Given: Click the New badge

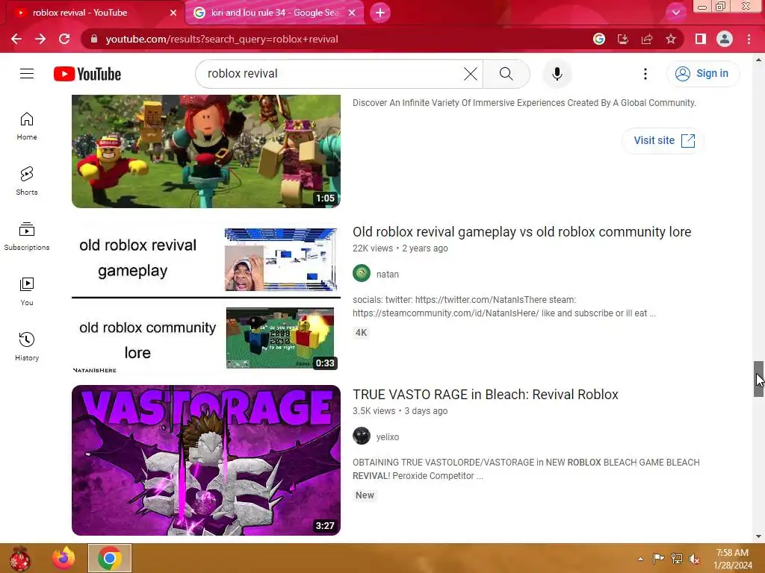Looking at the screenshot, I should (365, 495).
